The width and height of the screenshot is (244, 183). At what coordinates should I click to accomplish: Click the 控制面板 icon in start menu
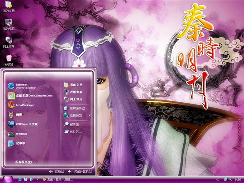click(x=66, y=108)
